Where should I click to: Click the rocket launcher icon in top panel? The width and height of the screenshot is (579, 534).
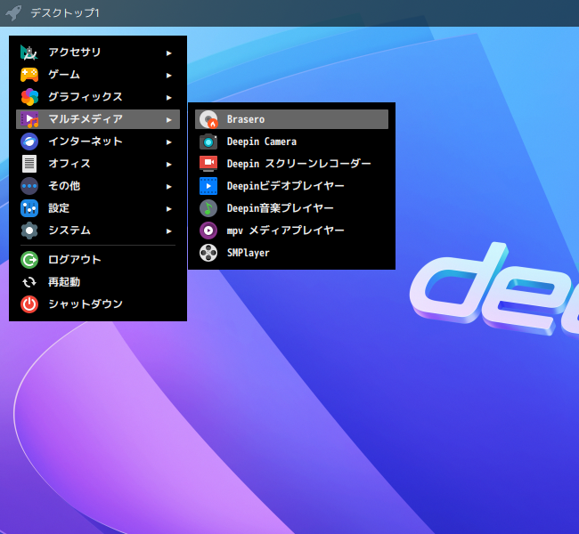(13, 13)
